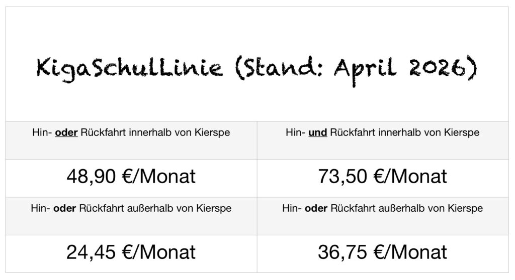
Task: Select the 36,75 €/Monat price cell
Action: 382,252
